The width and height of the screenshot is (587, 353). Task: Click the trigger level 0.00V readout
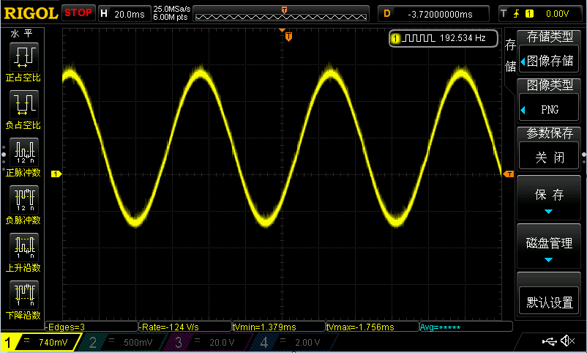tap(557, 14)
